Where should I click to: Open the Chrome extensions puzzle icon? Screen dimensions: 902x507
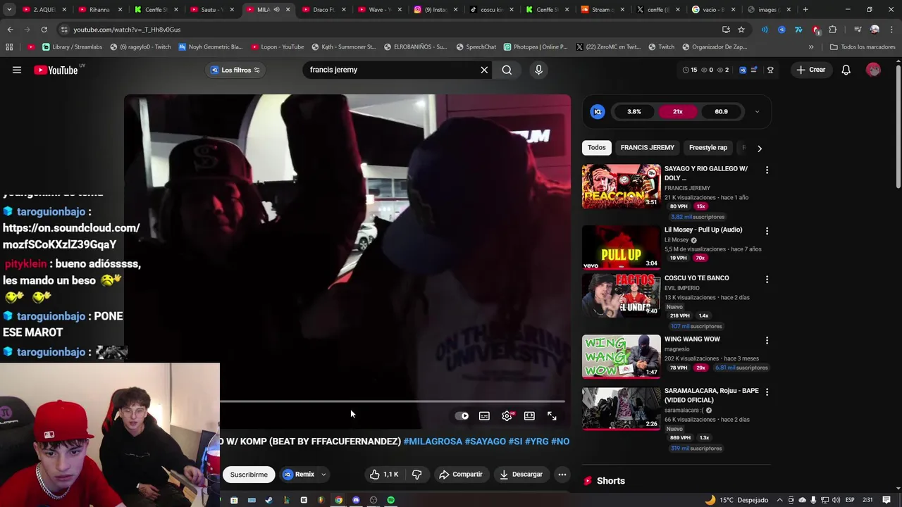833,30
